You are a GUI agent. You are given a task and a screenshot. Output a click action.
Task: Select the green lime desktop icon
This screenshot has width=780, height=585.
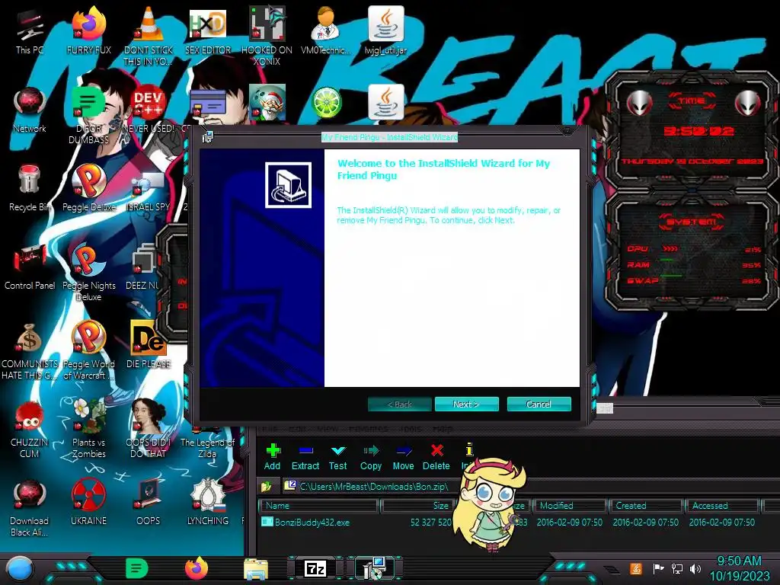pyautogui.click(x=326, y=103)
